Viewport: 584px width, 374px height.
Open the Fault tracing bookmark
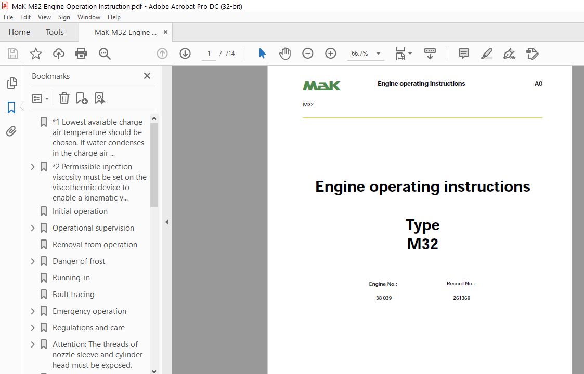pyautogui.click(x=73, y=295)
